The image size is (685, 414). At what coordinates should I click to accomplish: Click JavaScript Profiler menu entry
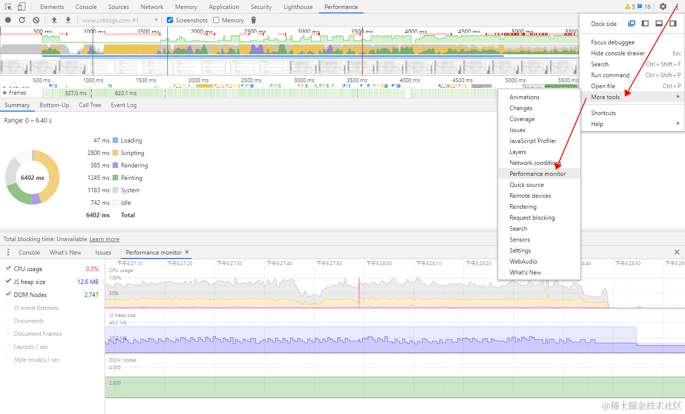point(539,141)
